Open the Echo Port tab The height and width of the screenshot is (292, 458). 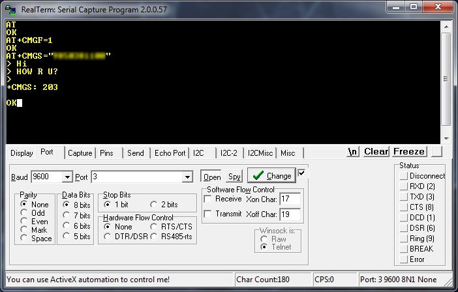(x=170, y=153)
